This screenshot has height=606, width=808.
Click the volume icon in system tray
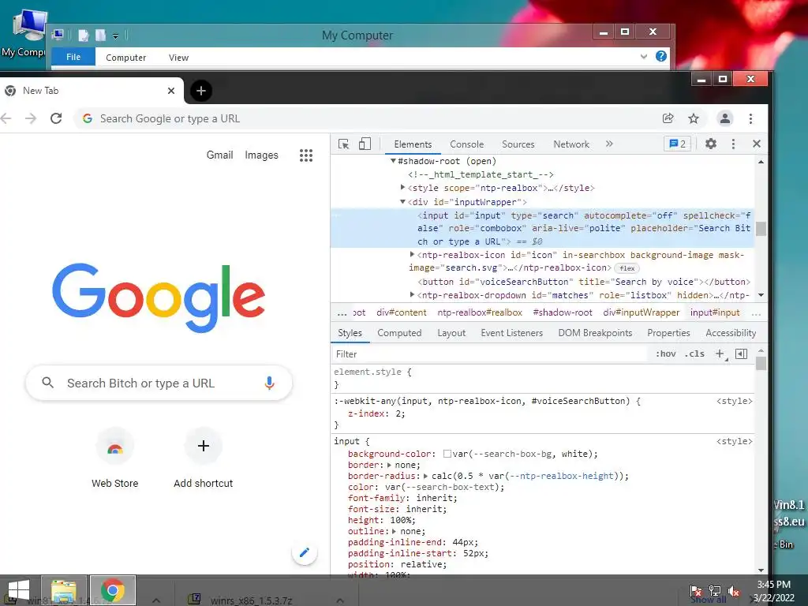(x=734, y=591)
